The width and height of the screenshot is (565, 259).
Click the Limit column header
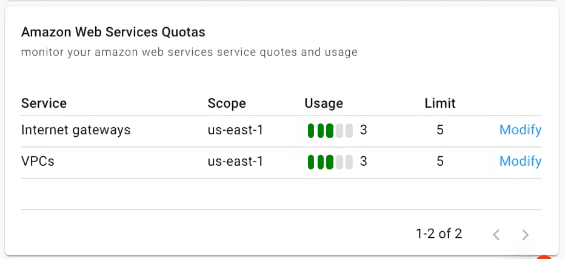click(x=440, y=103)
